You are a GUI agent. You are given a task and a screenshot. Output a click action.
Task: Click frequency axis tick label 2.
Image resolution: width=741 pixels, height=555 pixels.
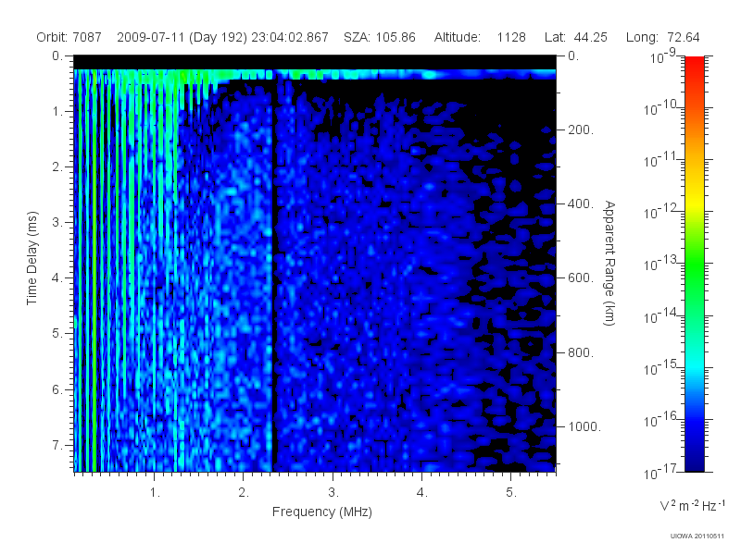pyautogui.click(x=244, y=493)
